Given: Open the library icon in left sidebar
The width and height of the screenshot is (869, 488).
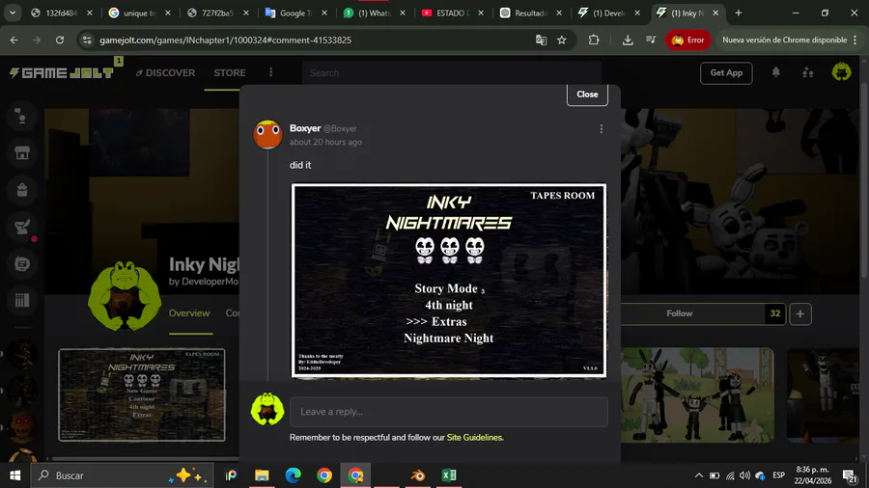Looking at the screenshot, I should (x=22, y=301).
